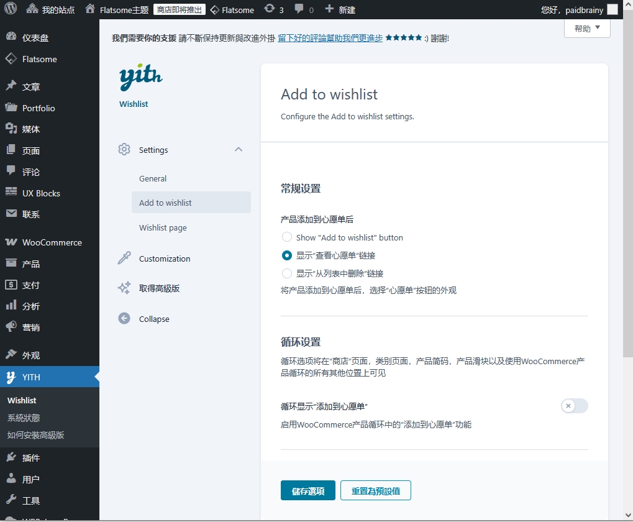Open the General settings tab
The height and width of the screenshot is (522, 633).
coord(153,178)
